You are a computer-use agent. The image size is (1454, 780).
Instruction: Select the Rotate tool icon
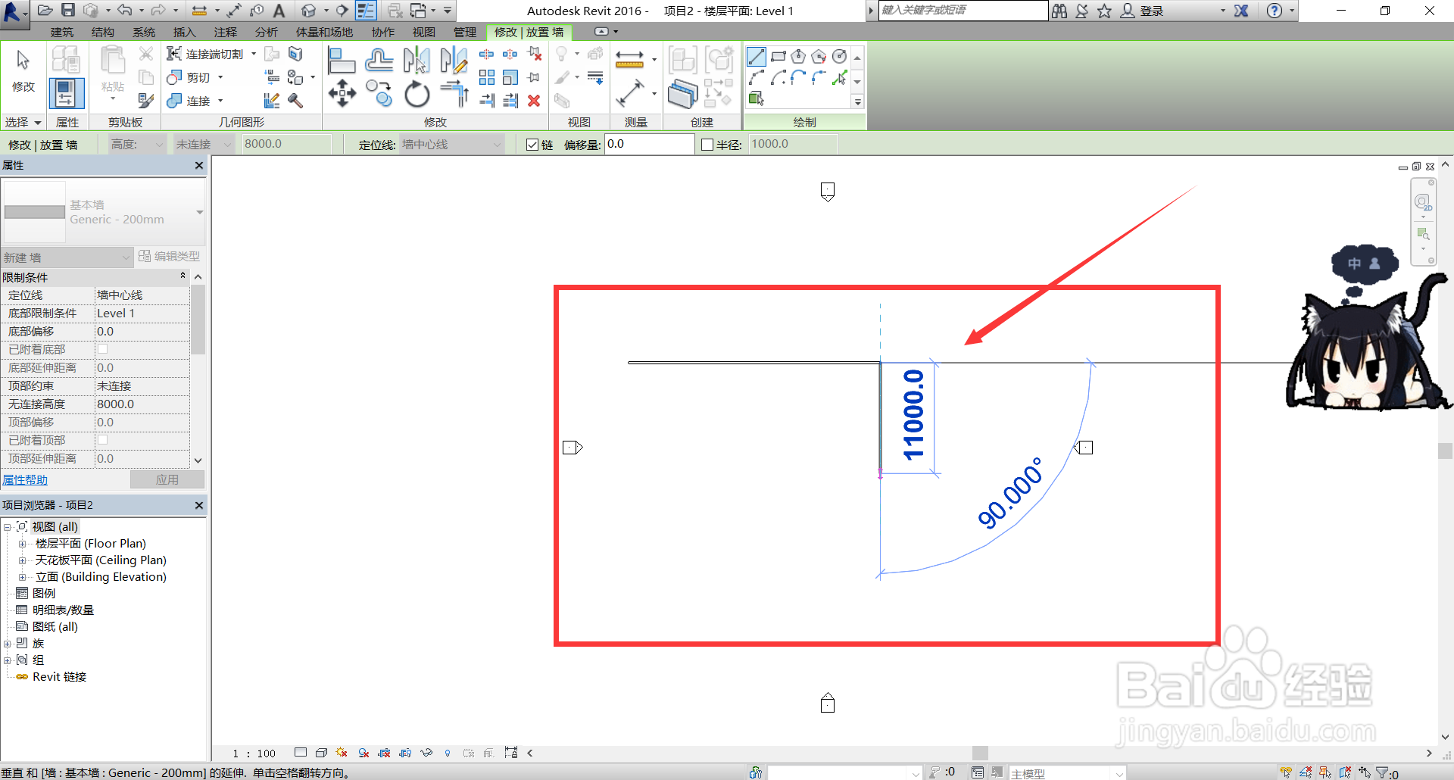pyautogui.click(x=417, y=95)
